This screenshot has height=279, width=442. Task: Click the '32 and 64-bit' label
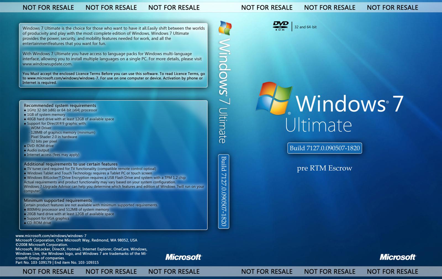pyautogui.click(x=306, y=27)
